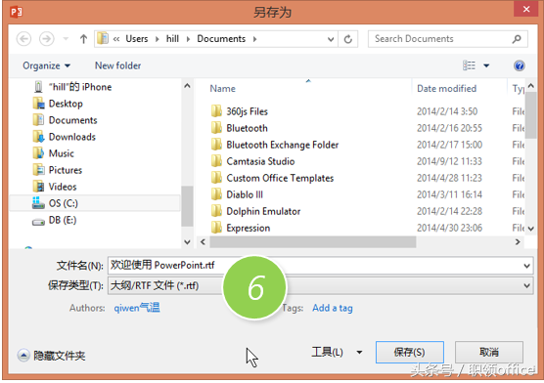
Task: Select Documents in navigation pane
Action: 72,120
